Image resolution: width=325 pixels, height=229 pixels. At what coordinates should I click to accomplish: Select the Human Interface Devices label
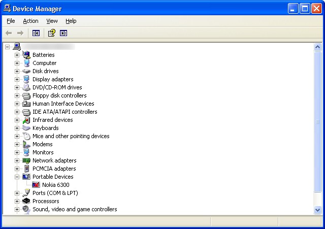click(63, 104)
